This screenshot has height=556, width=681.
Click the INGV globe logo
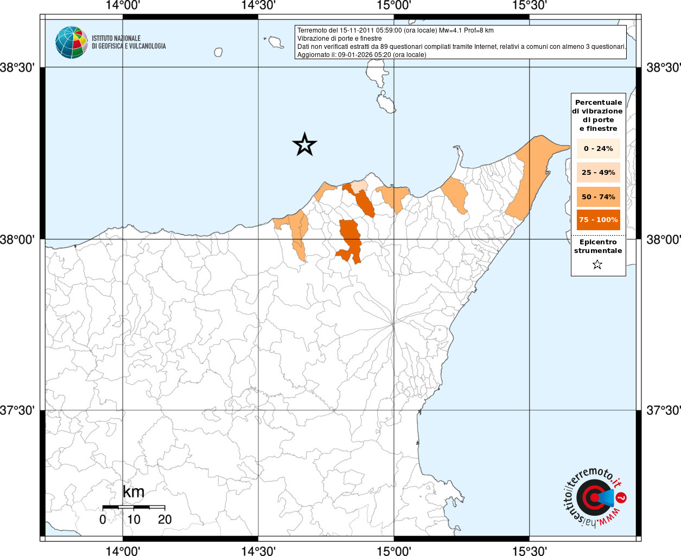pos(72,42)
